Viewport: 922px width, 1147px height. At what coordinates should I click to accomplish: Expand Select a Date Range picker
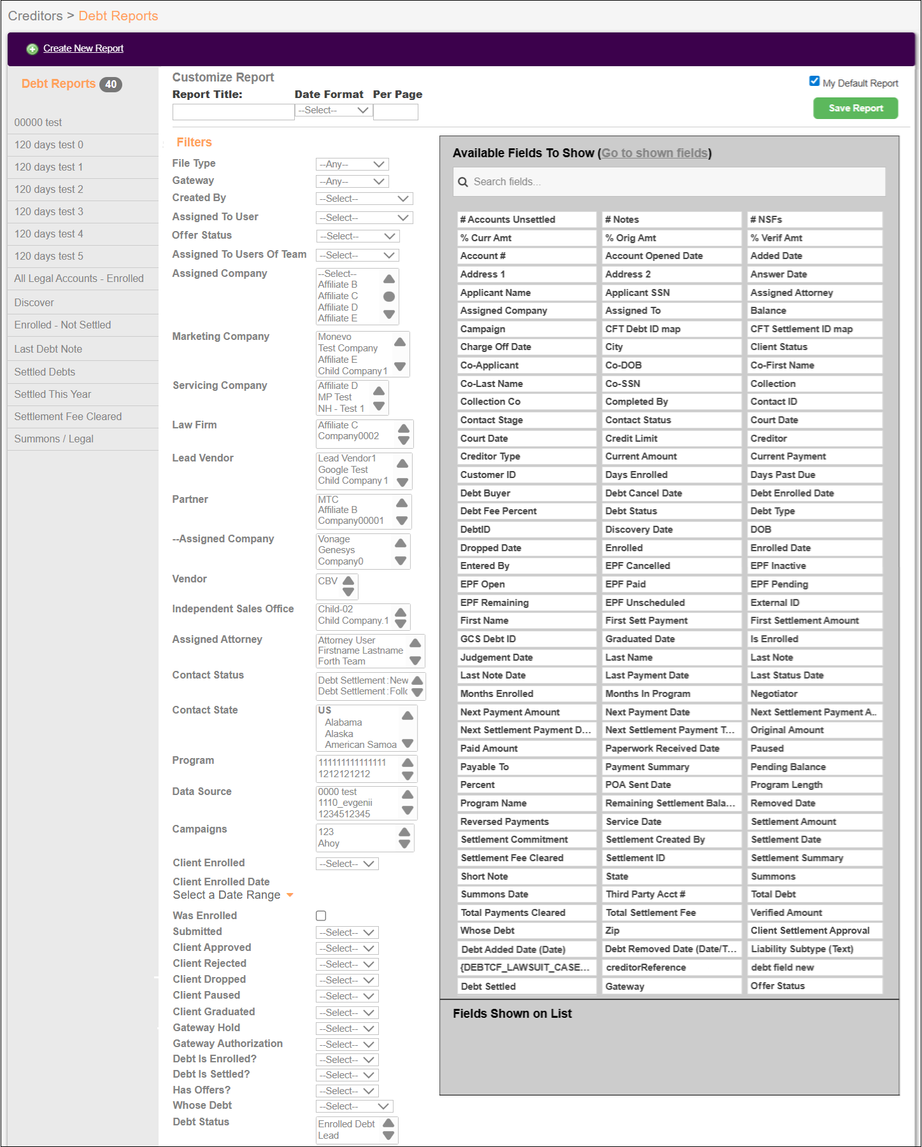click(x=233, y=896)
